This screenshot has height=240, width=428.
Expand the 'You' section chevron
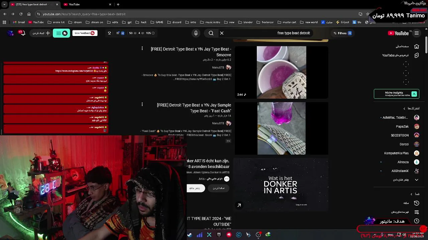412,194
